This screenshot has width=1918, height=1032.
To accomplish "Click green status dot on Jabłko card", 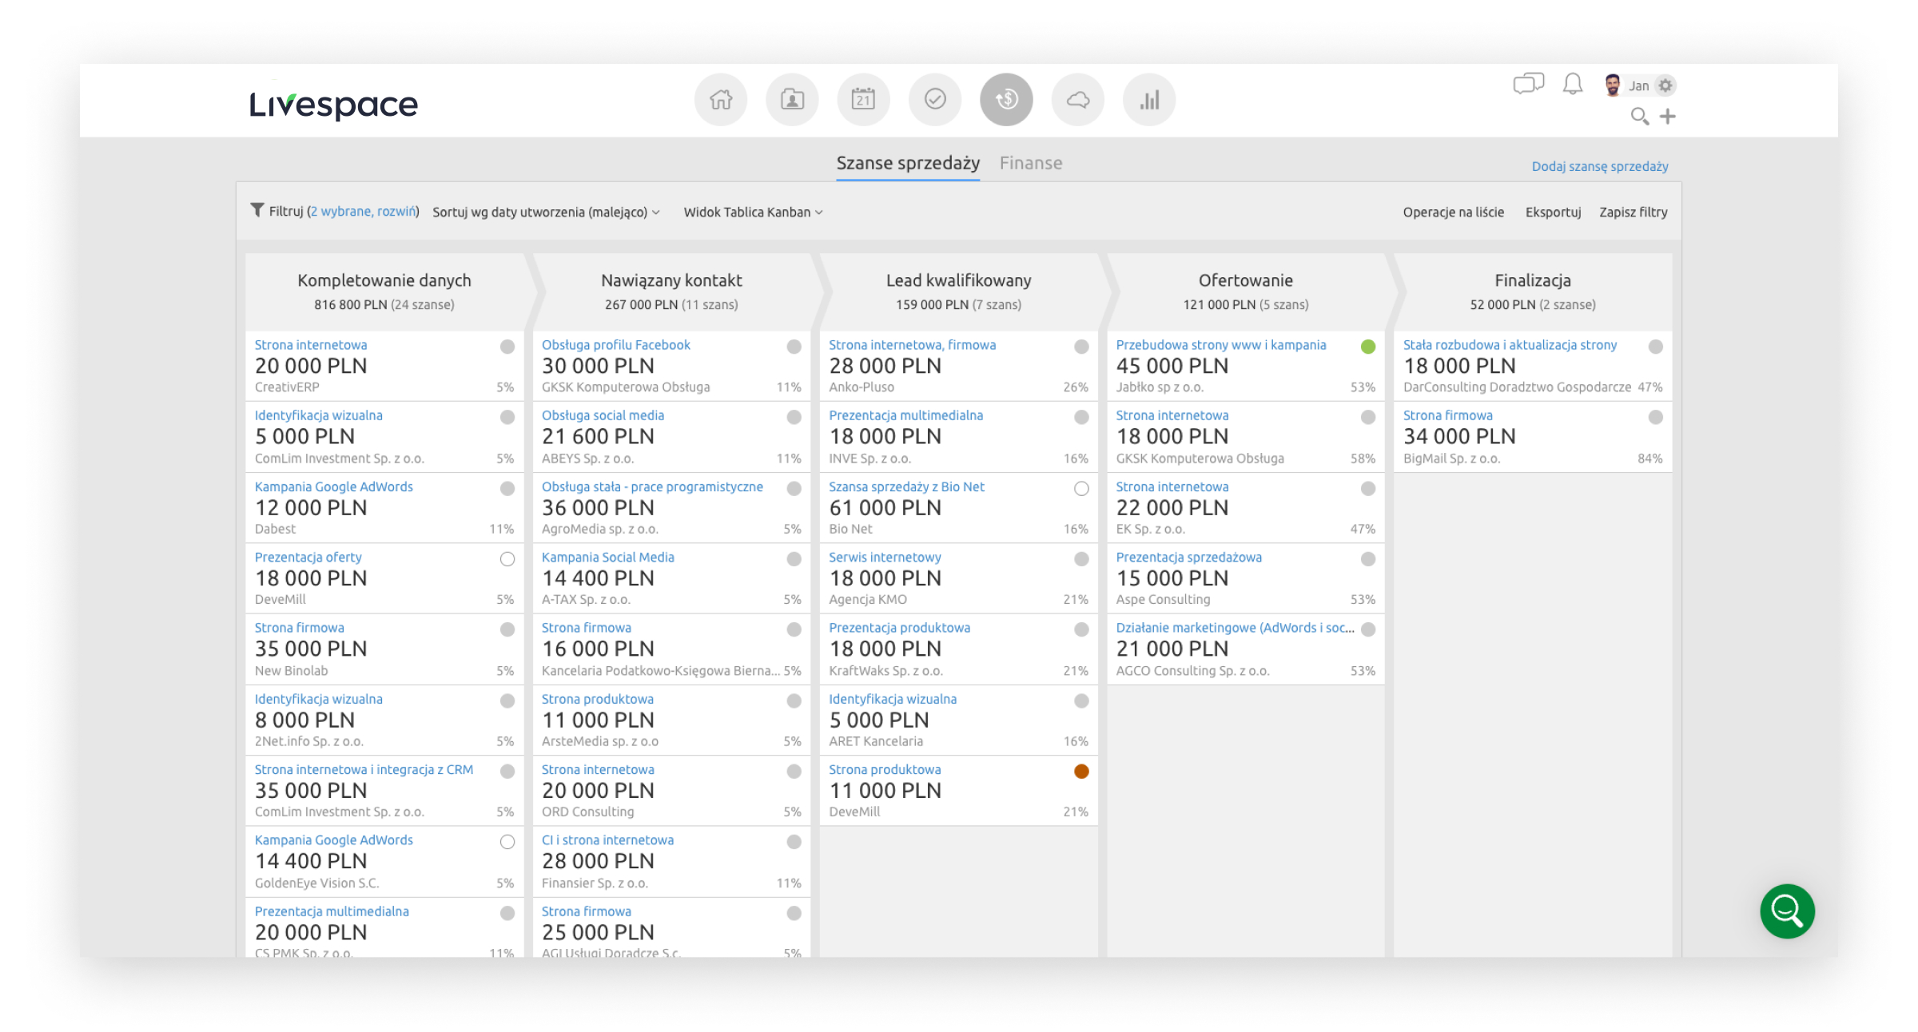I will [1368, 347].
